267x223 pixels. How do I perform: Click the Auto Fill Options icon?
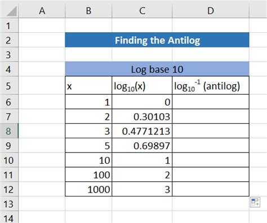click(x=255, y=202)
